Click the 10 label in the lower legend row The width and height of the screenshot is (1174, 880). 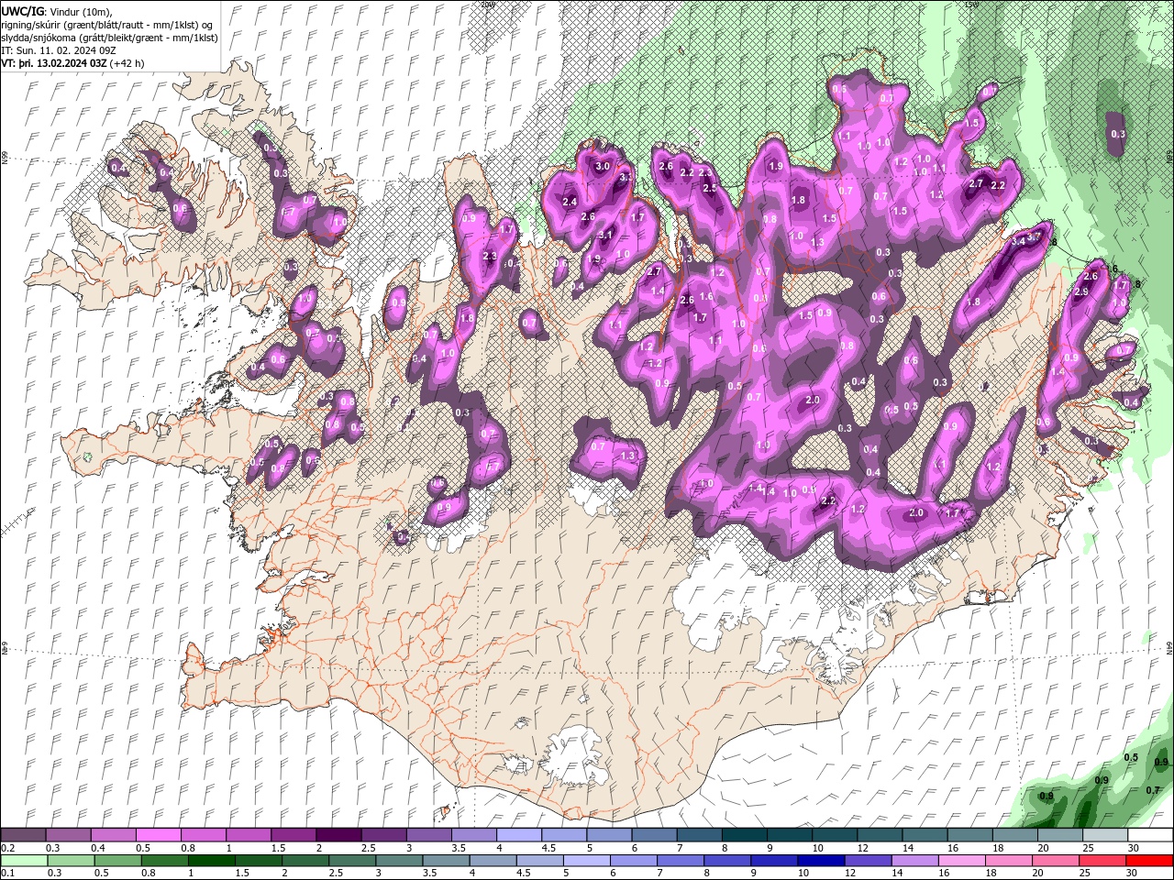click(x=803, y=874)
